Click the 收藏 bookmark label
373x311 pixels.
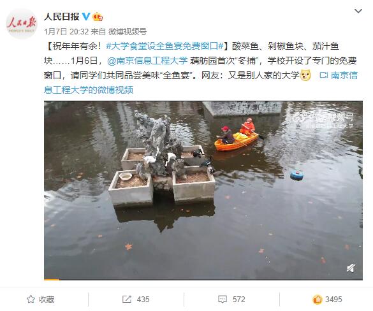(x=47, y=300)
